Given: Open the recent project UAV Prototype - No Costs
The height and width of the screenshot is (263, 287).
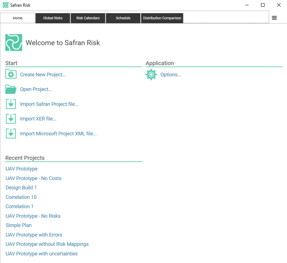Looking at the screenshot, I should 33,178.
